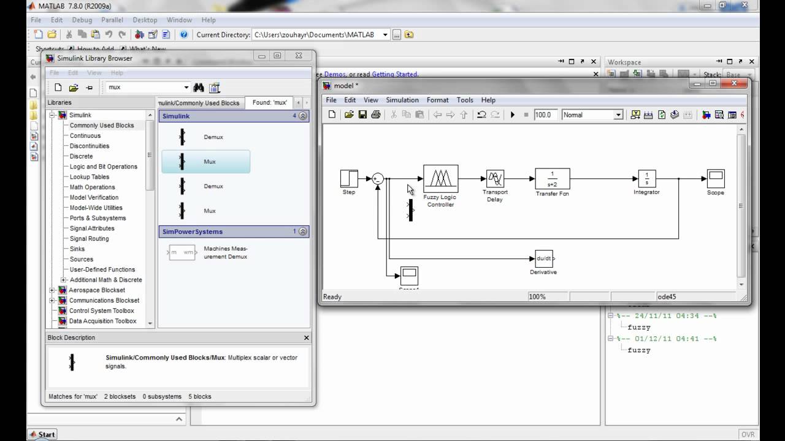Open Simulink icon in MATLAB main toolbar
The image size is (785, 441).
[x=139, y=35]
